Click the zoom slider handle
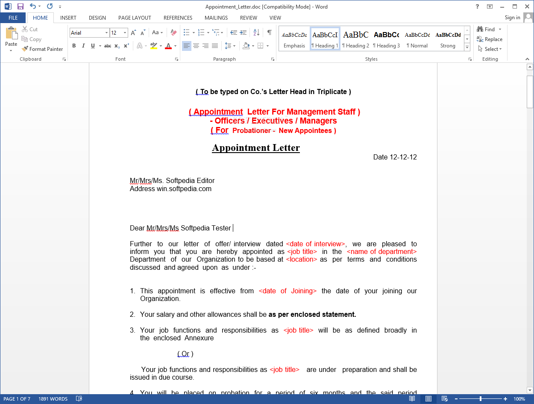The image size is (534, 404). pos(481,399)
